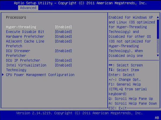The height and width of the screenshot is (120, 161).
Task: Toggle the Hyper-threading Enabled value
Action: [x=63, y=27]
